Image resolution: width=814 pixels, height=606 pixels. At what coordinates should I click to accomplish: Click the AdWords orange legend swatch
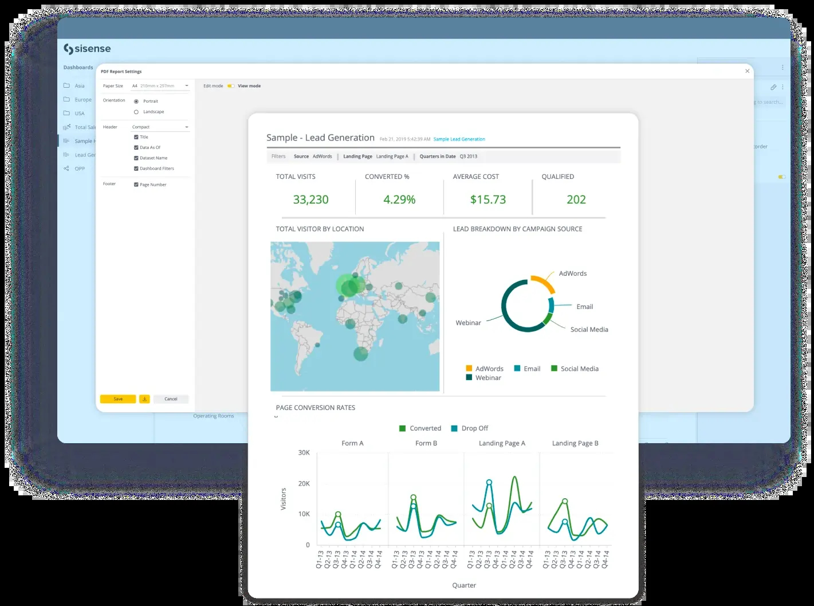[x=469, y=369]
